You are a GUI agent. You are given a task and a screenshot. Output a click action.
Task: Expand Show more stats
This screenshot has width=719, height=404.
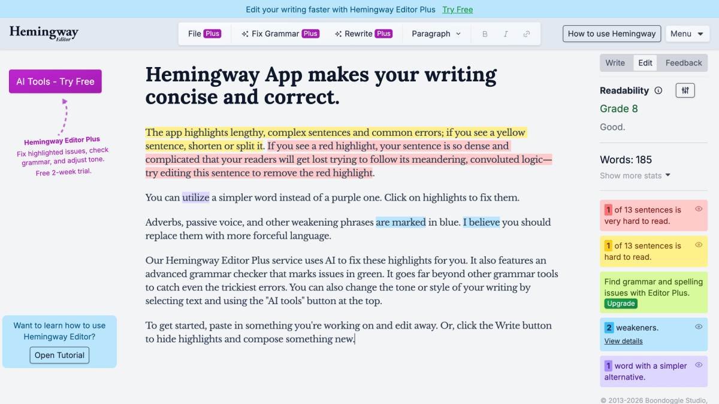coord(635,175)
